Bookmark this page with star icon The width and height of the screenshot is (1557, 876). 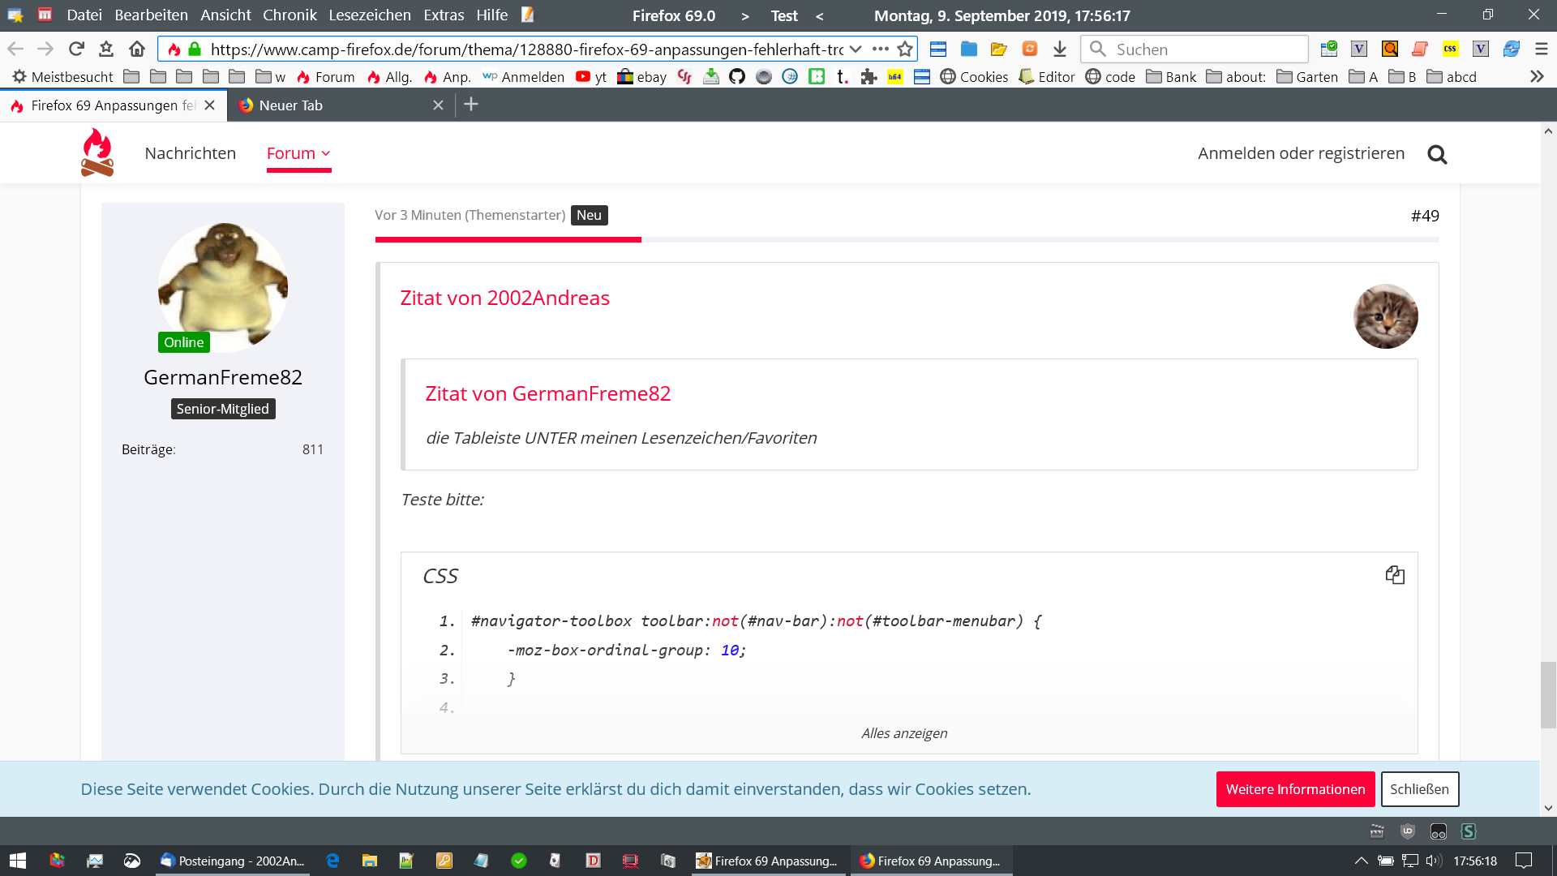(x=905, y=49)
